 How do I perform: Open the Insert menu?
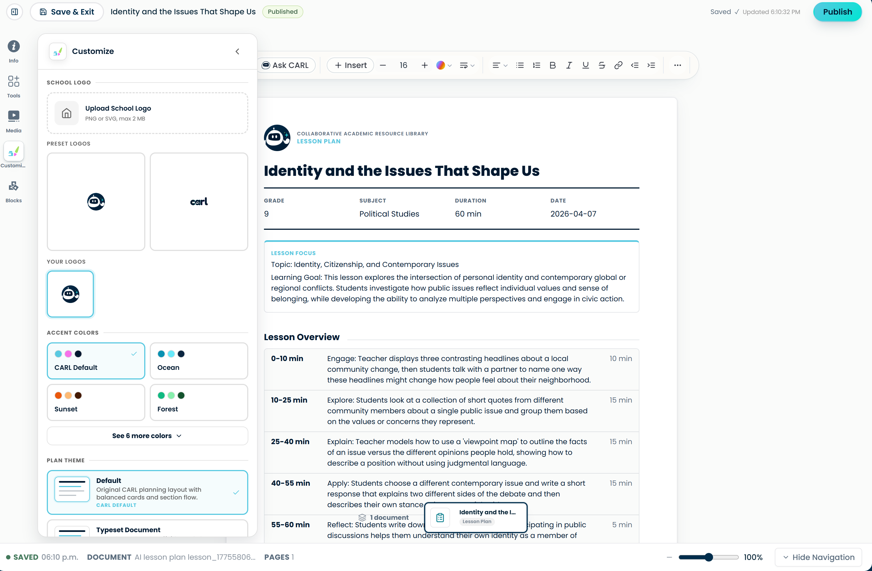point(350,65)
